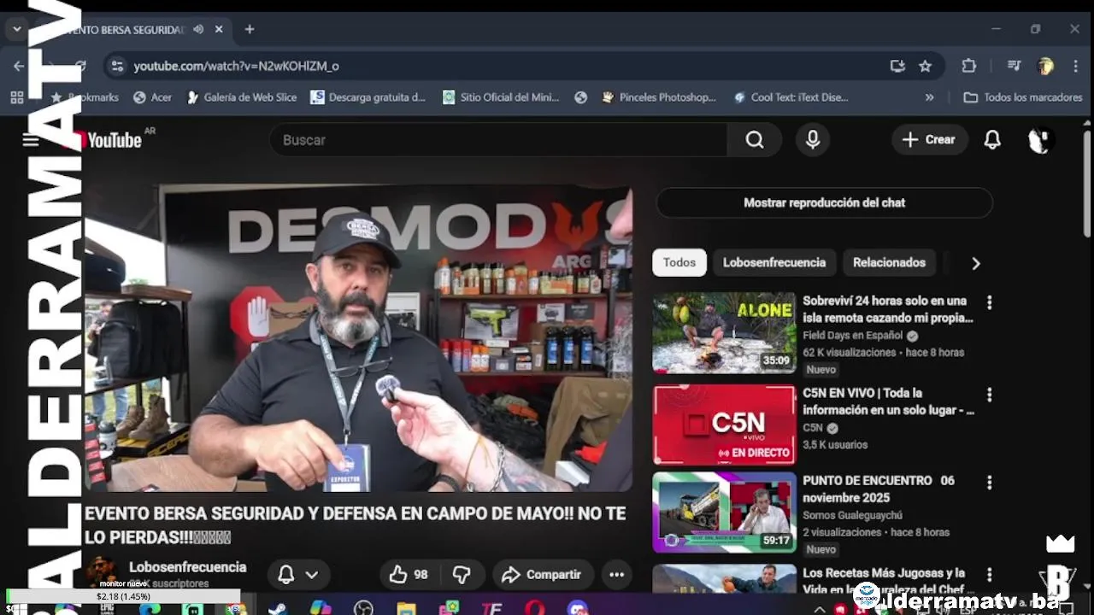Open the YouTube account avatar menu
The height and width of the screenshot is (615, 1094).
coord(1039,140)
